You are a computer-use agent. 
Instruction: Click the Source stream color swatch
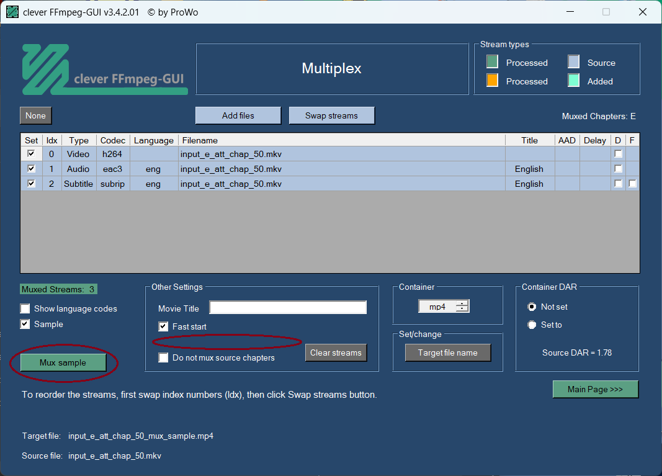point(573,62)
